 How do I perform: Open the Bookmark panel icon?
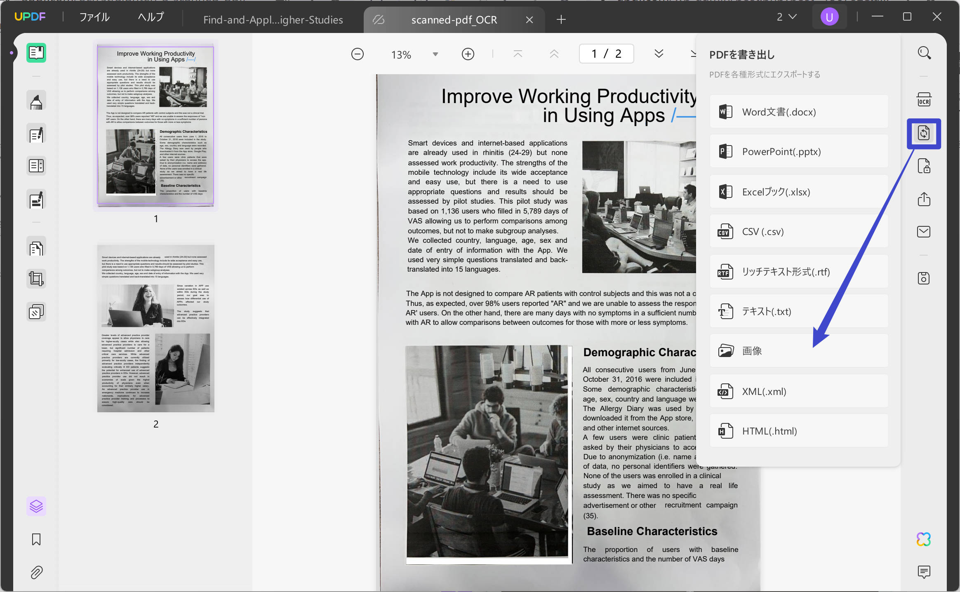point(36,539)
